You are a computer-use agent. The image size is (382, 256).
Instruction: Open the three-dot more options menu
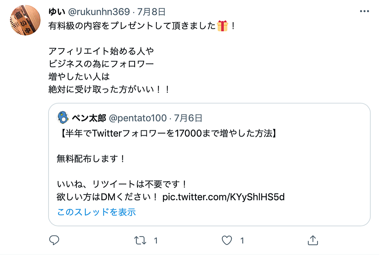(364, 11)
